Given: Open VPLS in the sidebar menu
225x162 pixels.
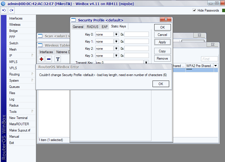Looking at the screenshot, I should pyautogui.click(x=21, y=68).
